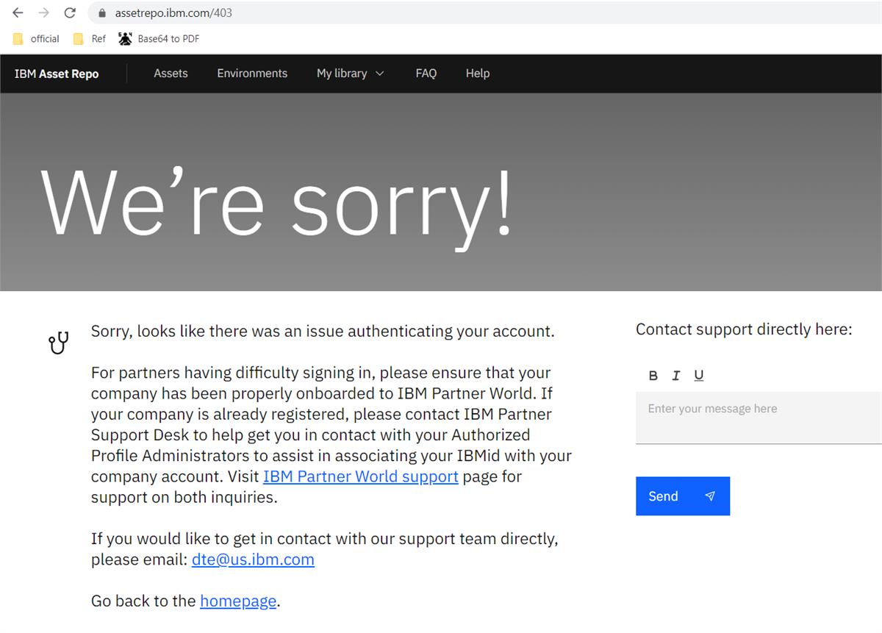882x633 pixels.
Task: Go back with the browser back arrow
Action: tap(18, 12)
